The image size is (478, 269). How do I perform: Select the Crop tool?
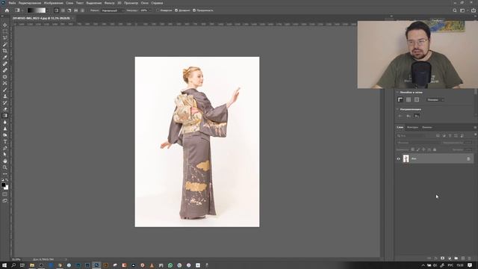tap(5, 51)
